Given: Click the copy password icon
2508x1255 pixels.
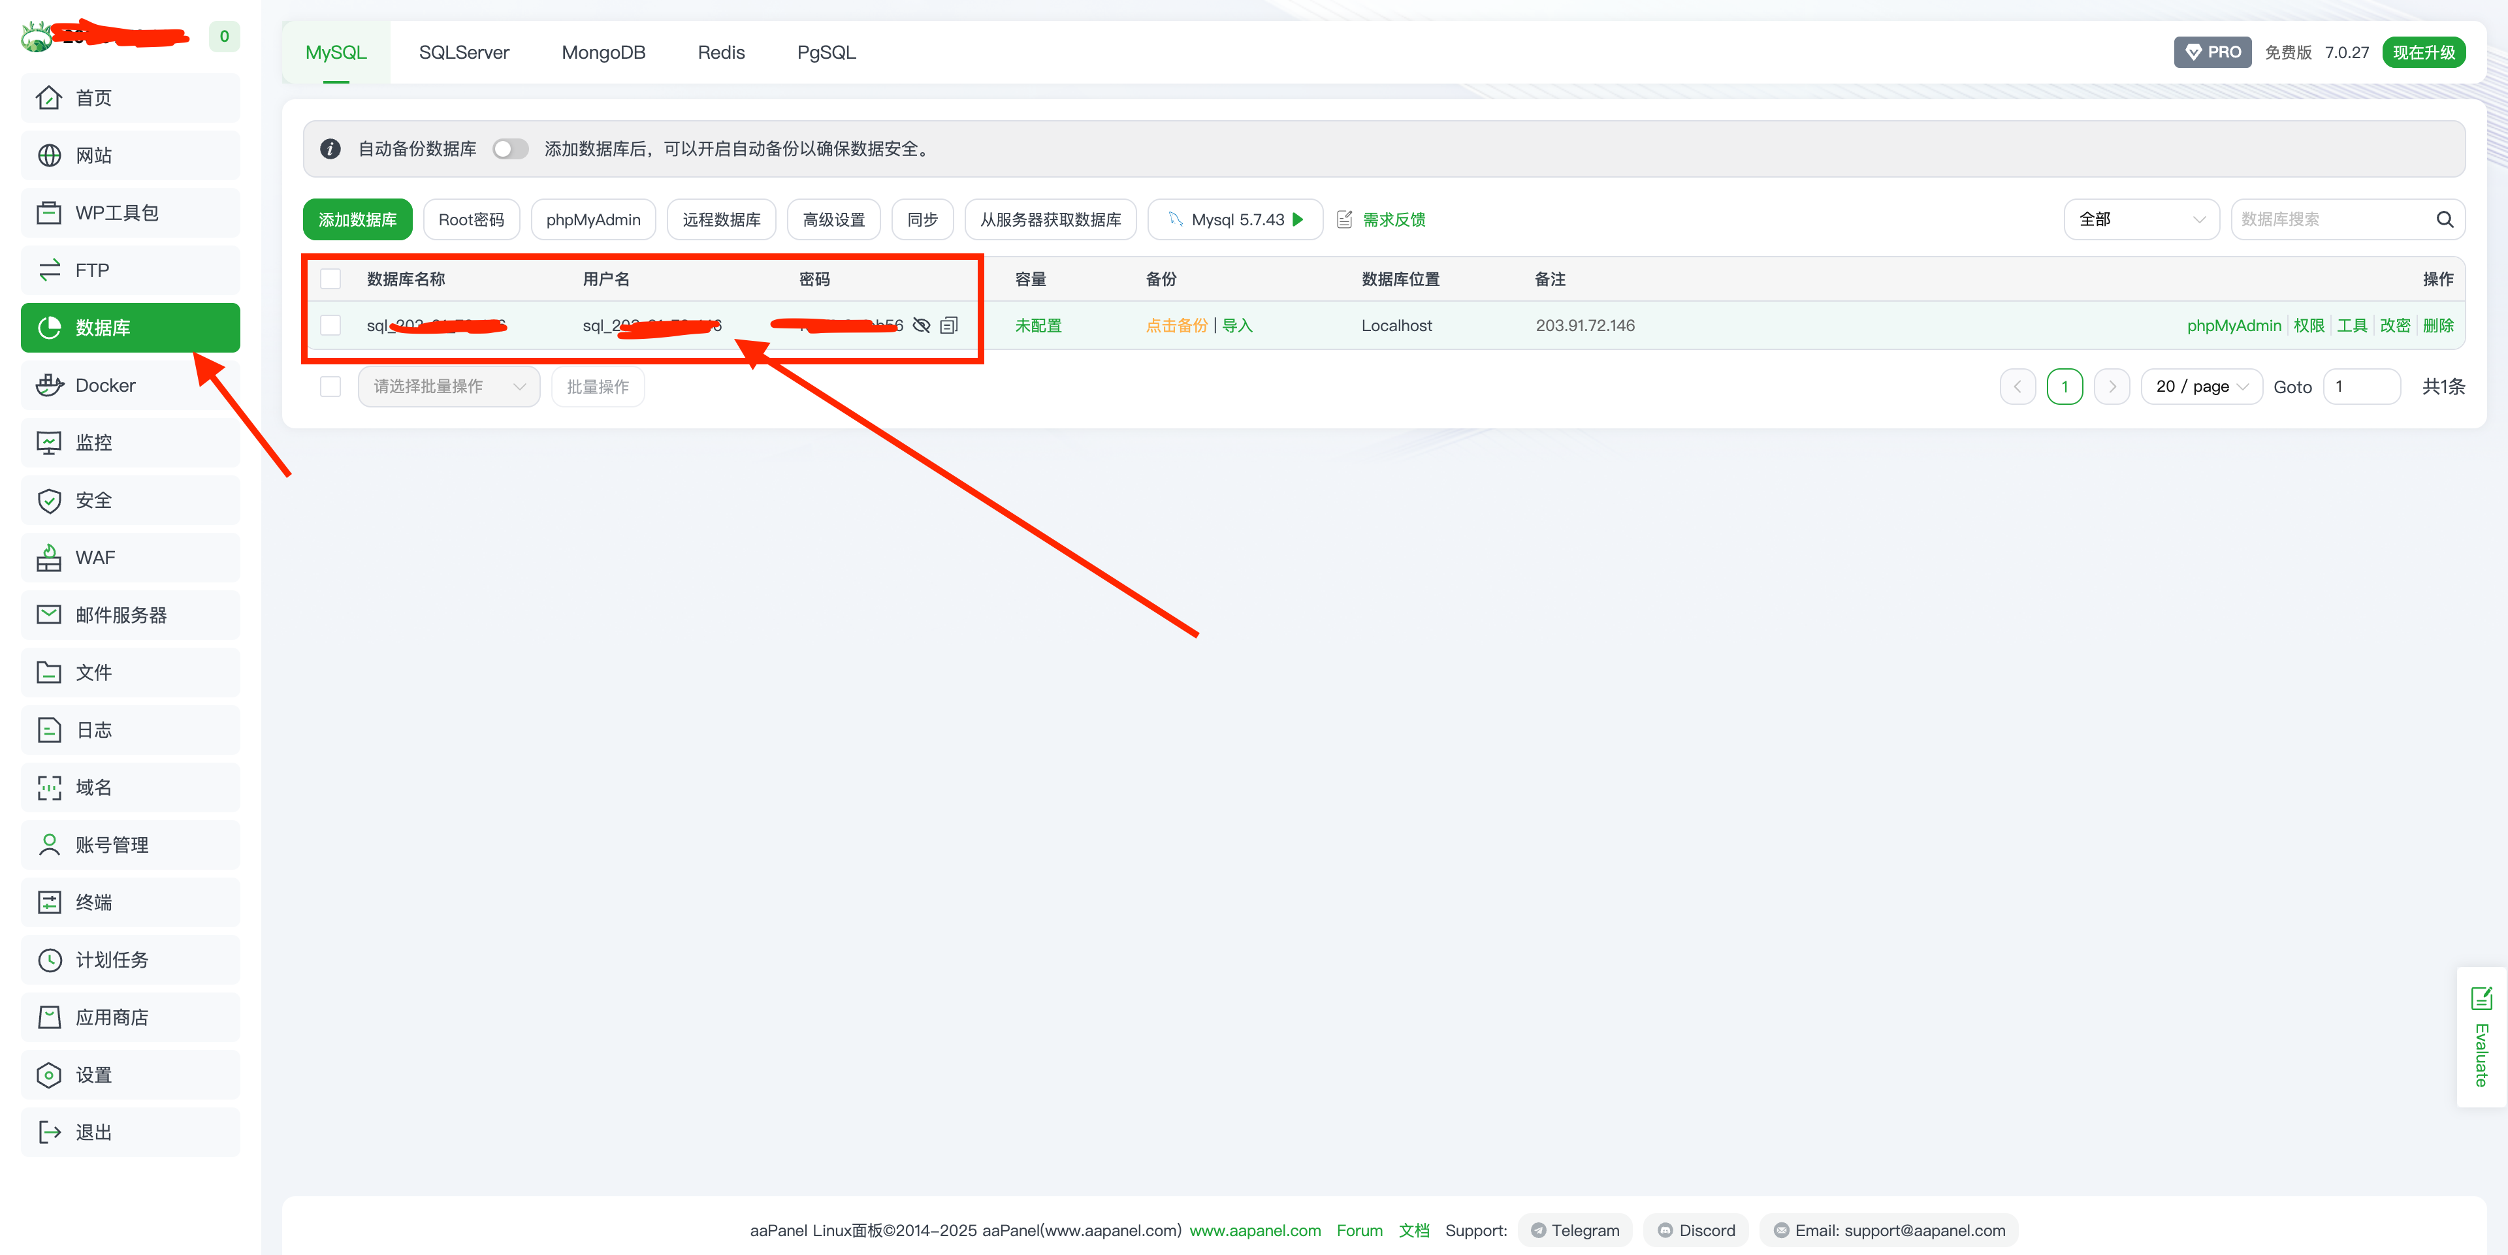Looking at the screenshot, I should pyautogui.click(x=948, y=325).
